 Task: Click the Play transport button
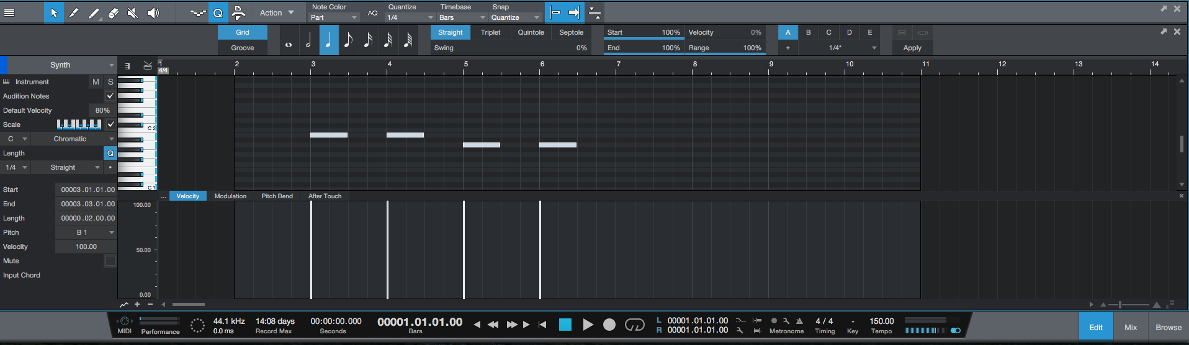pyautogui.click(x=588, y=325)
